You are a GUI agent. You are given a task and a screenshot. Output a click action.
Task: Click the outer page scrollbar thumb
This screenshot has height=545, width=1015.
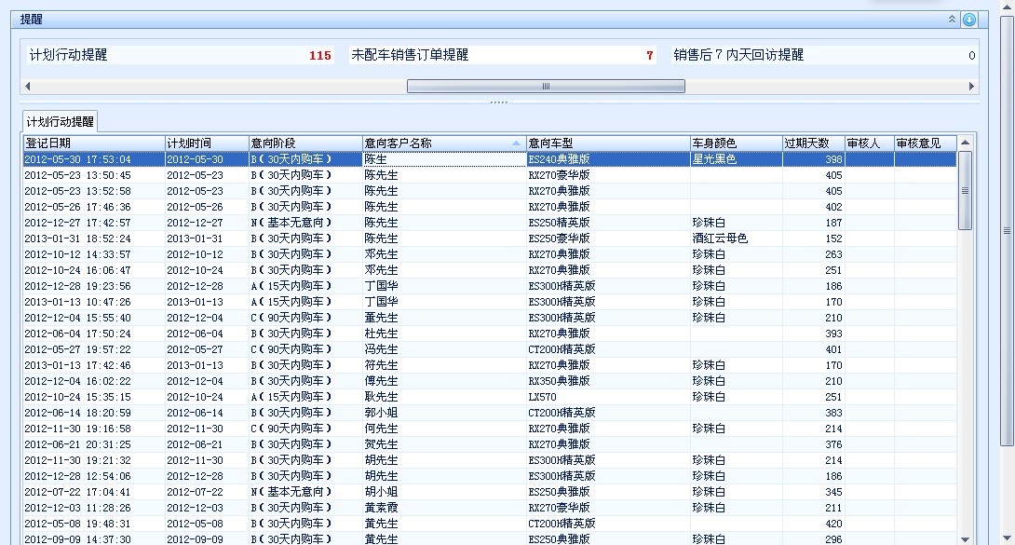[x=1008, y=230]
